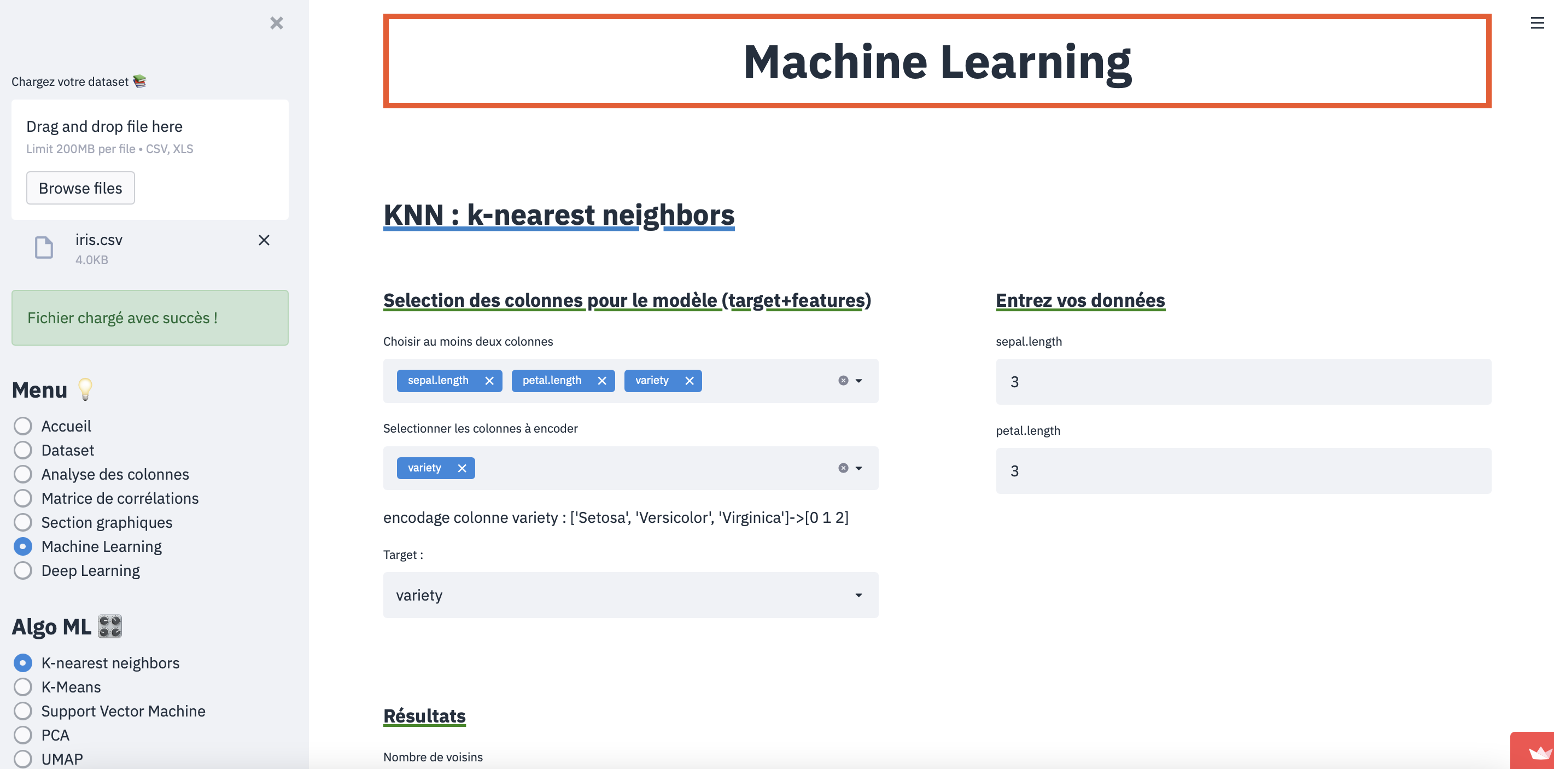Select K-Means algorithm radio button

coord(23,687)
